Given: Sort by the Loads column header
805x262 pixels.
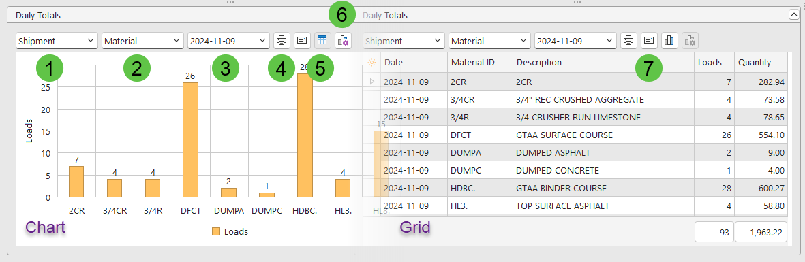Looking at the screenshot, I should [714, 63].
